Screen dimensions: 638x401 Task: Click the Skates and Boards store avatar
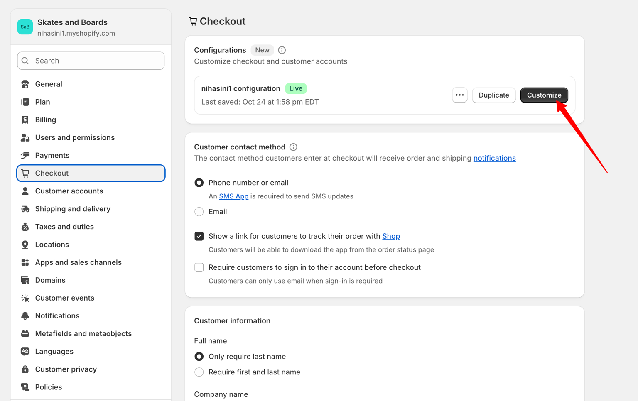click(25, 27)
